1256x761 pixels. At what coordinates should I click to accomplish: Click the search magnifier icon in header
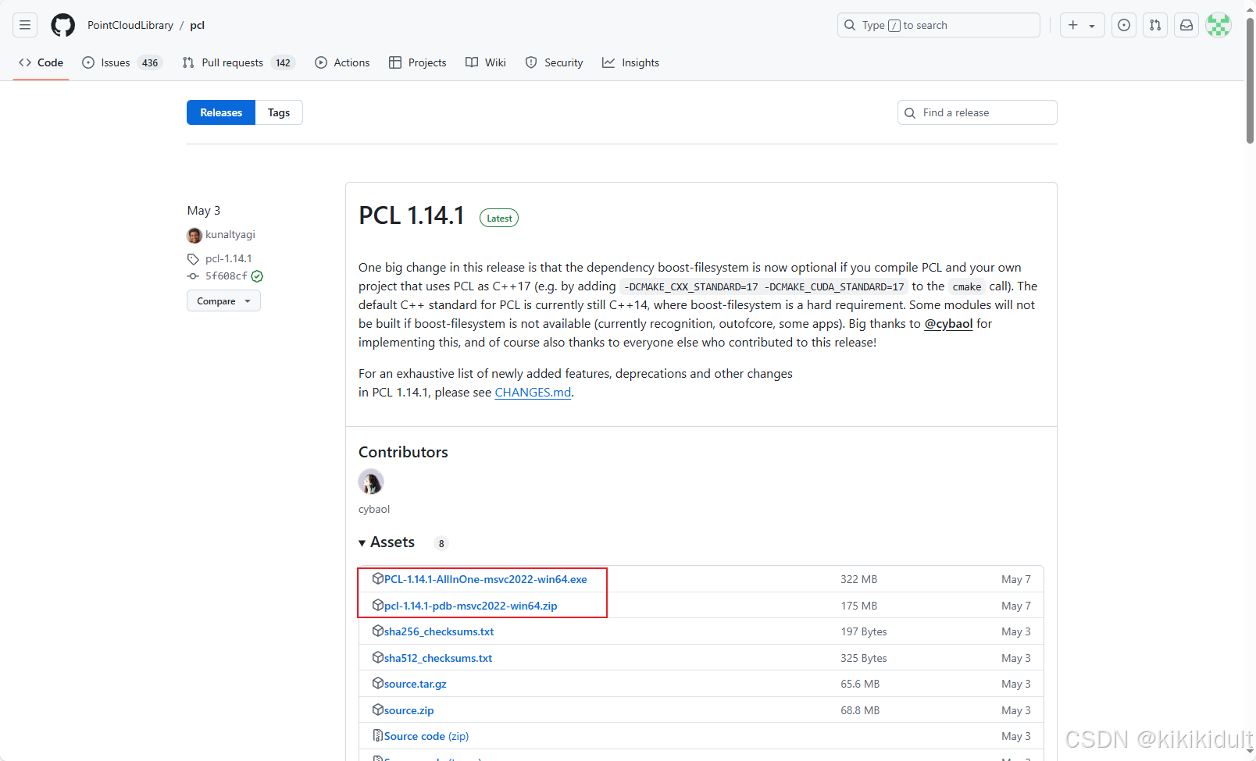coord(850,25)
